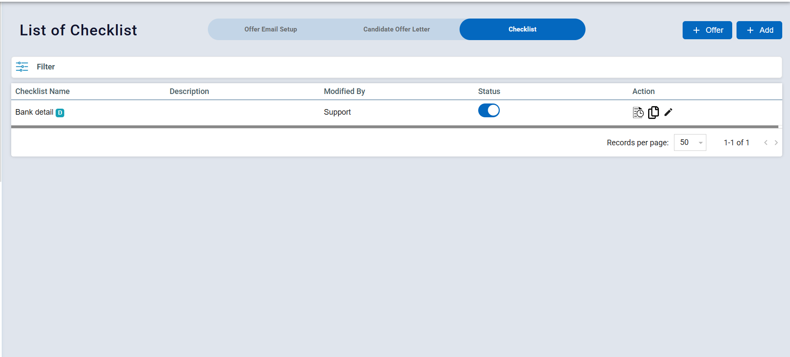The image size is (790, 357).
Task: Open history log for Bank detail
Action: point(638,113)
